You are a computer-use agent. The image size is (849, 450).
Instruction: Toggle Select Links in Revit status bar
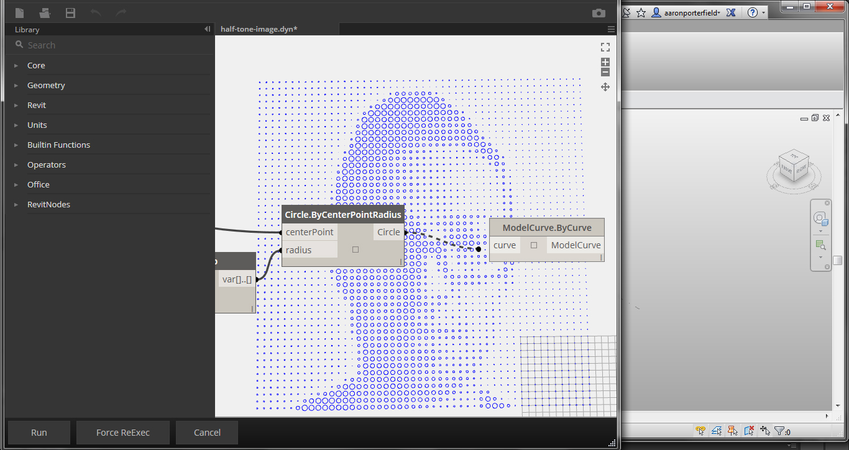click(x=700, y=431)
